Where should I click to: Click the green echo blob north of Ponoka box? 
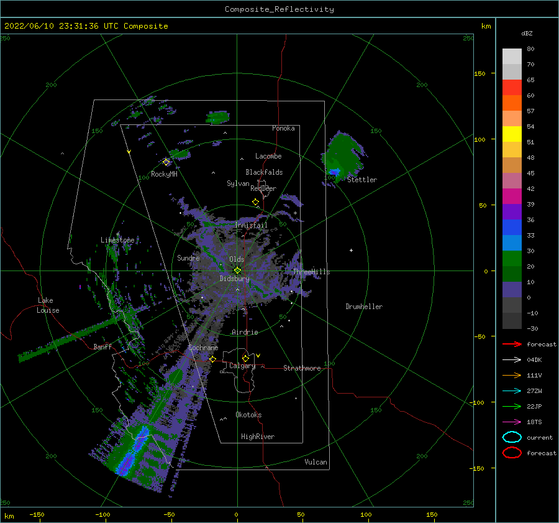[x=217, y=117]
